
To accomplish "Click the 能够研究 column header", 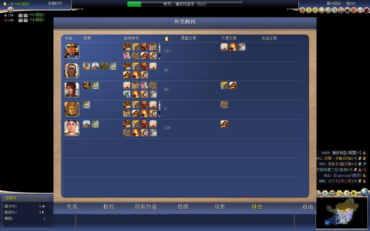I will pos(132,38).
